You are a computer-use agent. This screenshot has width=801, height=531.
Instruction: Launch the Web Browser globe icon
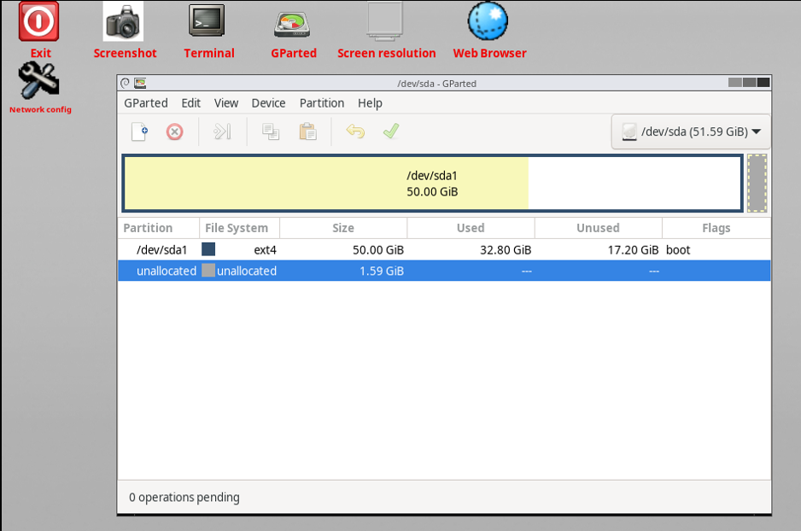point(488,21)
